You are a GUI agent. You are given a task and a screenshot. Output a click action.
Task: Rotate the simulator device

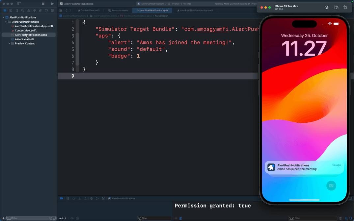point(345,8)
